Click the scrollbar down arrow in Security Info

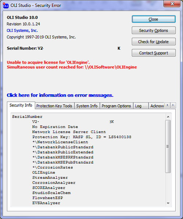coord(168,203)
